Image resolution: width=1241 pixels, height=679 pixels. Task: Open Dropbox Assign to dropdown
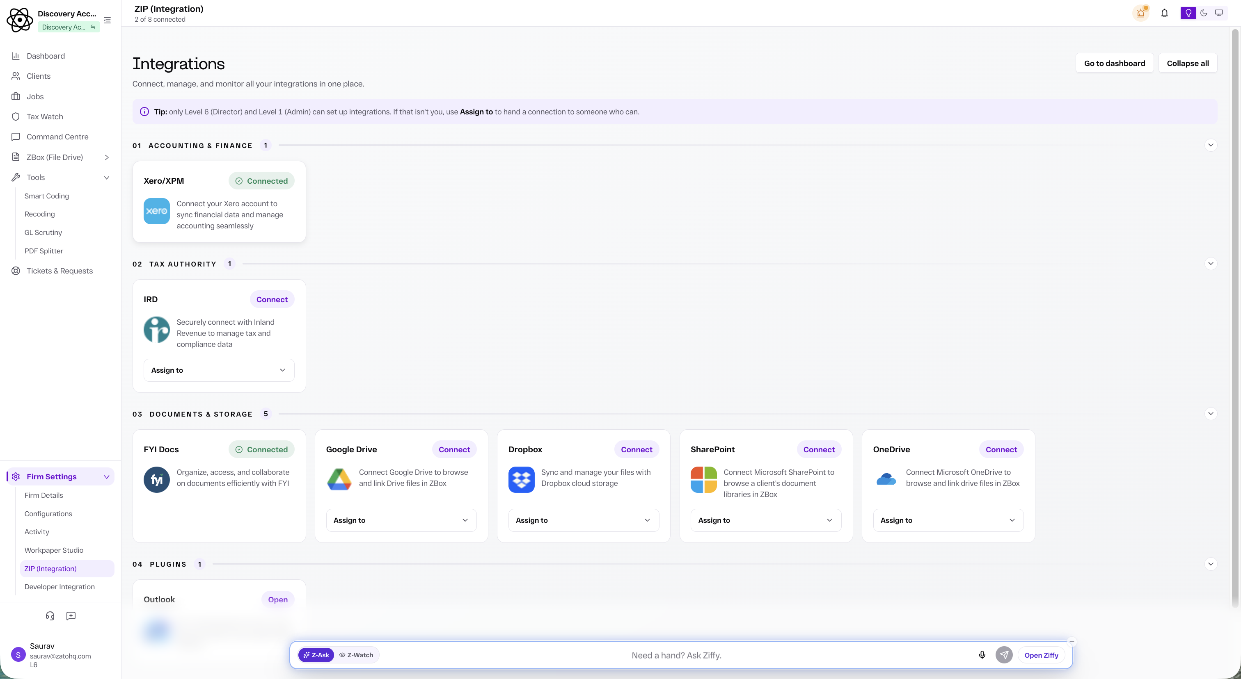tap(584, 520)
